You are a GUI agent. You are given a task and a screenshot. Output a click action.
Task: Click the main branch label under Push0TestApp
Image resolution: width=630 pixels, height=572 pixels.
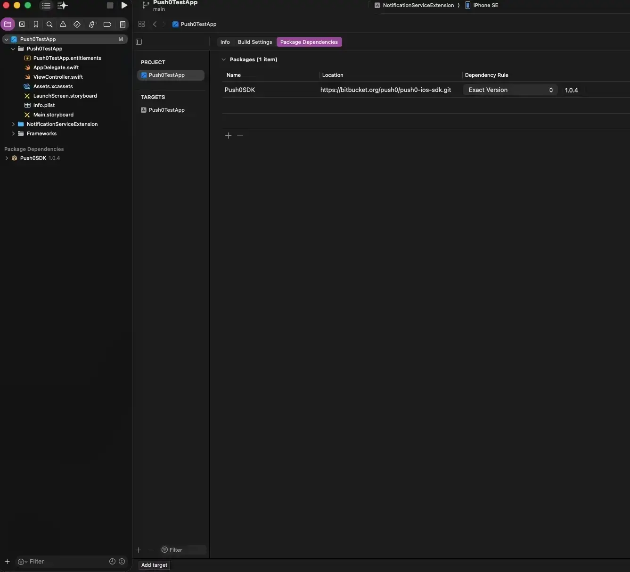159,9
